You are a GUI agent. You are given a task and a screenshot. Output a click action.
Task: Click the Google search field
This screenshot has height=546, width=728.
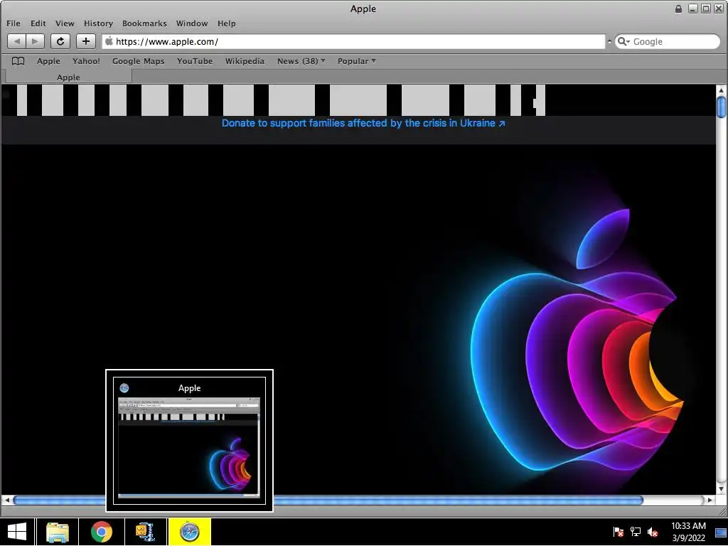tap(667, 41)
